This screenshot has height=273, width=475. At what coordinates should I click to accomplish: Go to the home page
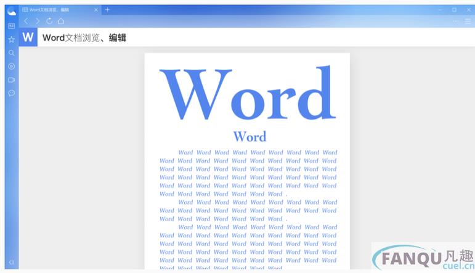pos(61,21)
